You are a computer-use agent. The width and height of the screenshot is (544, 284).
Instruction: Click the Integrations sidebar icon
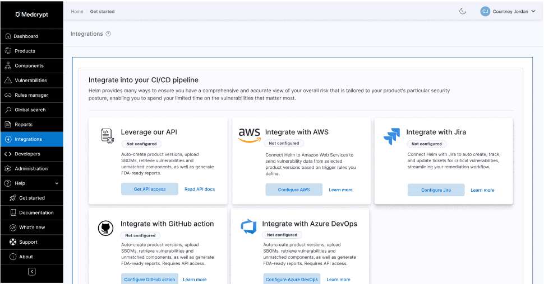pyautogui.click(x=8, y=139)
